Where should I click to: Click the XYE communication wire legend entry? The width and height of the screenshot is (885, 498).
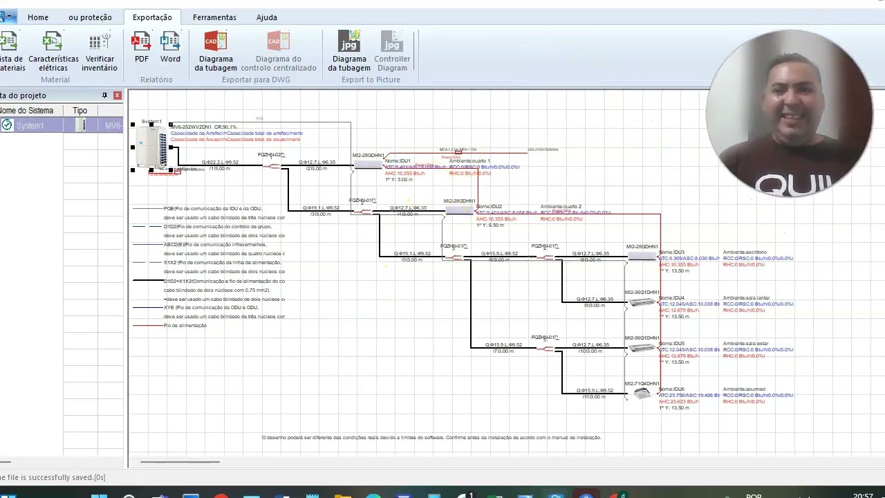pyautogui.click(x=211, y=307)
